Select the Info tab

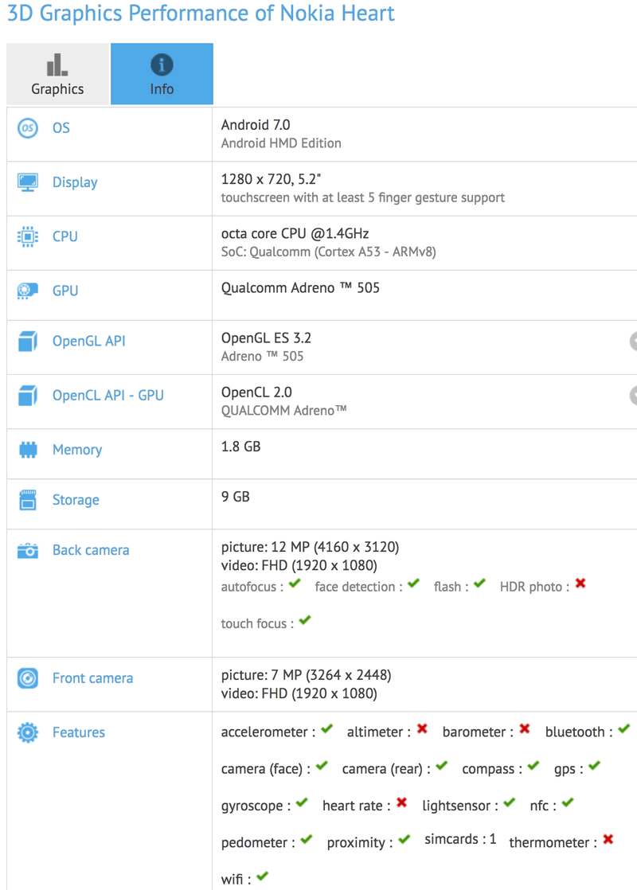162,74
